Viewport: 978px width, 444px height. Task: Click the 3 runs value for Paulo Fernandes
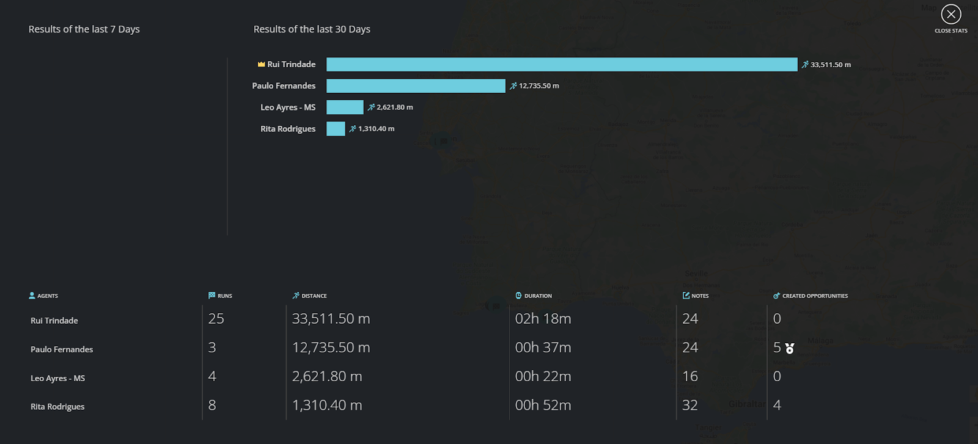212,348
